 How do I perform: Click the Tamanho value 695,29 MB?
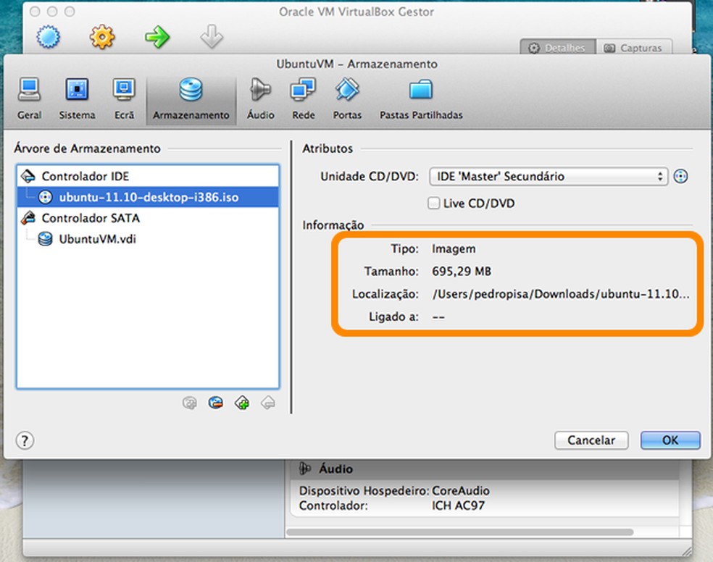tap(462, 272)
